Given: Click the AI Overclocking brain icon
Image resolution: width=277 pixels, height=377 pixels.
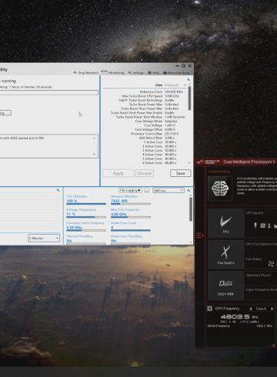Looking at the screenshot, I should coord(220,188).
